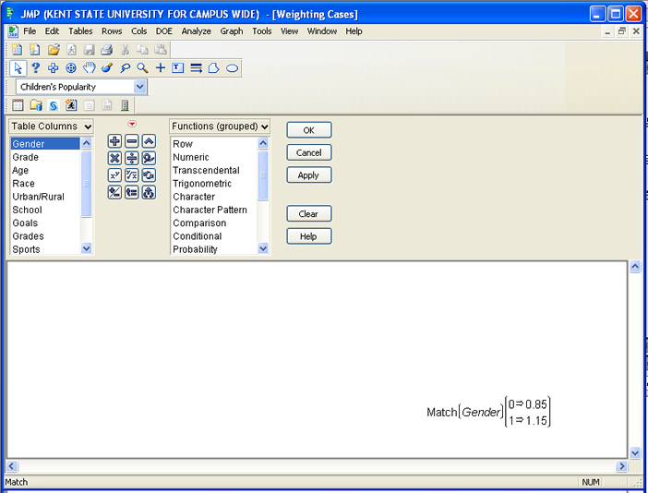Click the sign change plus/minus button
The height and width of the screenshot is (493, 648).
coord(114,192)
